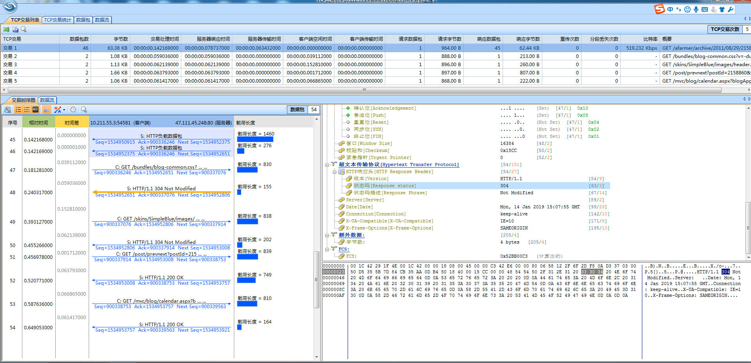Image resolution: width=751 pixels, height=363 pixels.
Task: Open the dropdown arrow next to translate icon
Action: click(x=64, y=110)
